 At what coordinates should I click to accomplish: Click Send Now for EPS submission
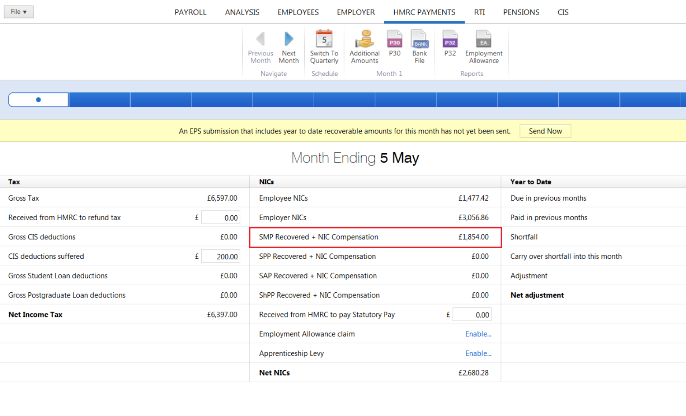click(545, 131)
